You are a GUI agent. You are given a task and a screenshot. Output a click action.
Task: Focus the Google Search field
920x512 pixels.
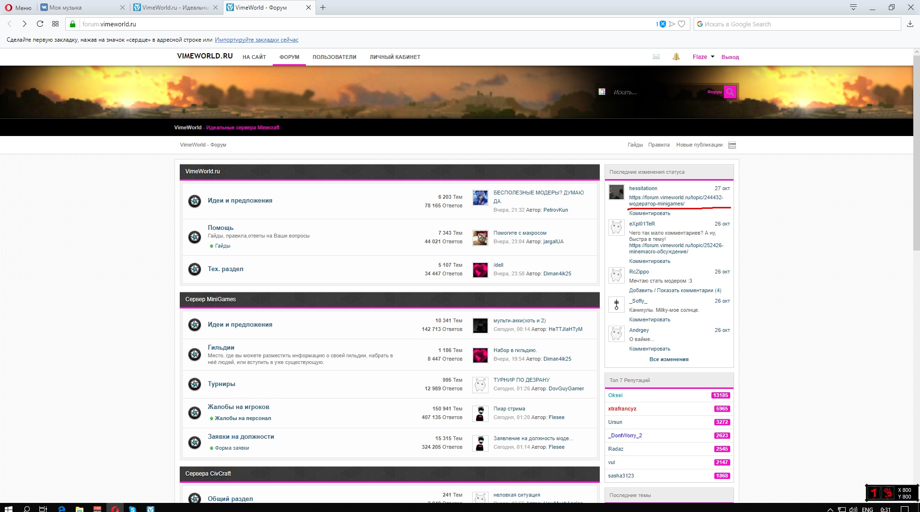click(x=797, y=24)
